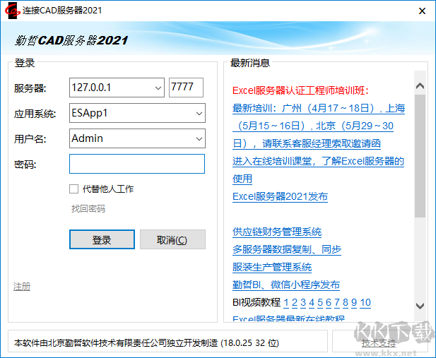The width and height of the screenshot is (436, 358).
Task: Click the 登录 login button
Action: [102, 239]
